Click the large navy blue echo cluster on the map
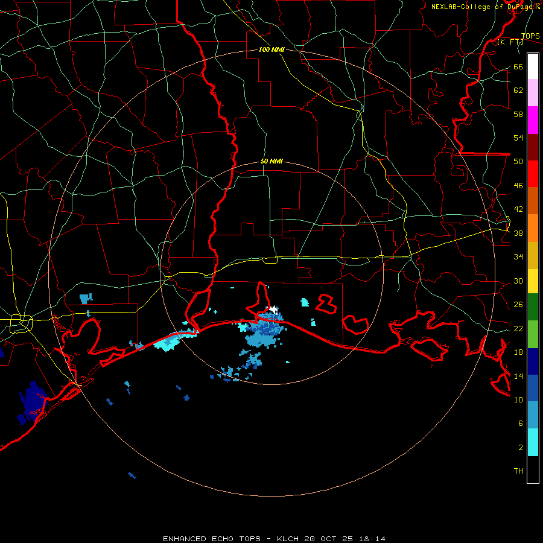 pos(33,402)
